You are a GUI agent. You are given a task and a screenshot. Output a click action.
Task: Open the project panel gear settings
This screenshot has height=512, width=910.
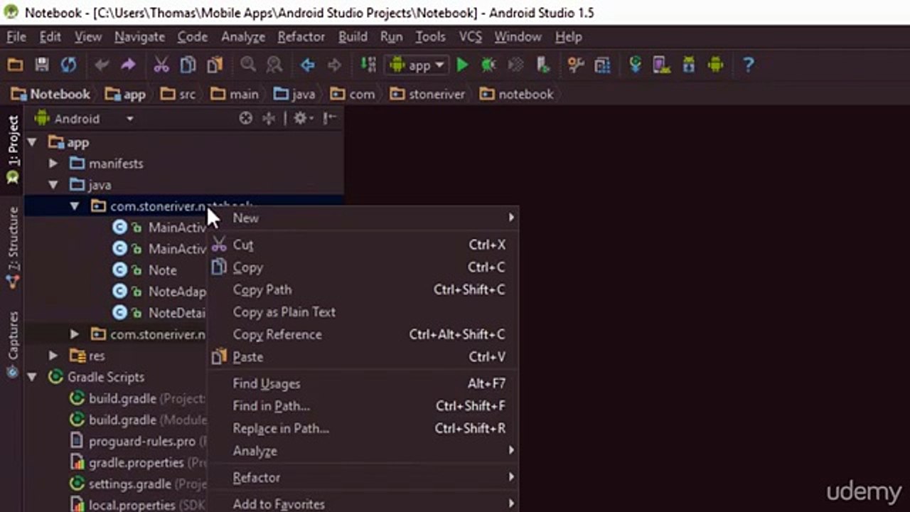(x=304, y=119)
